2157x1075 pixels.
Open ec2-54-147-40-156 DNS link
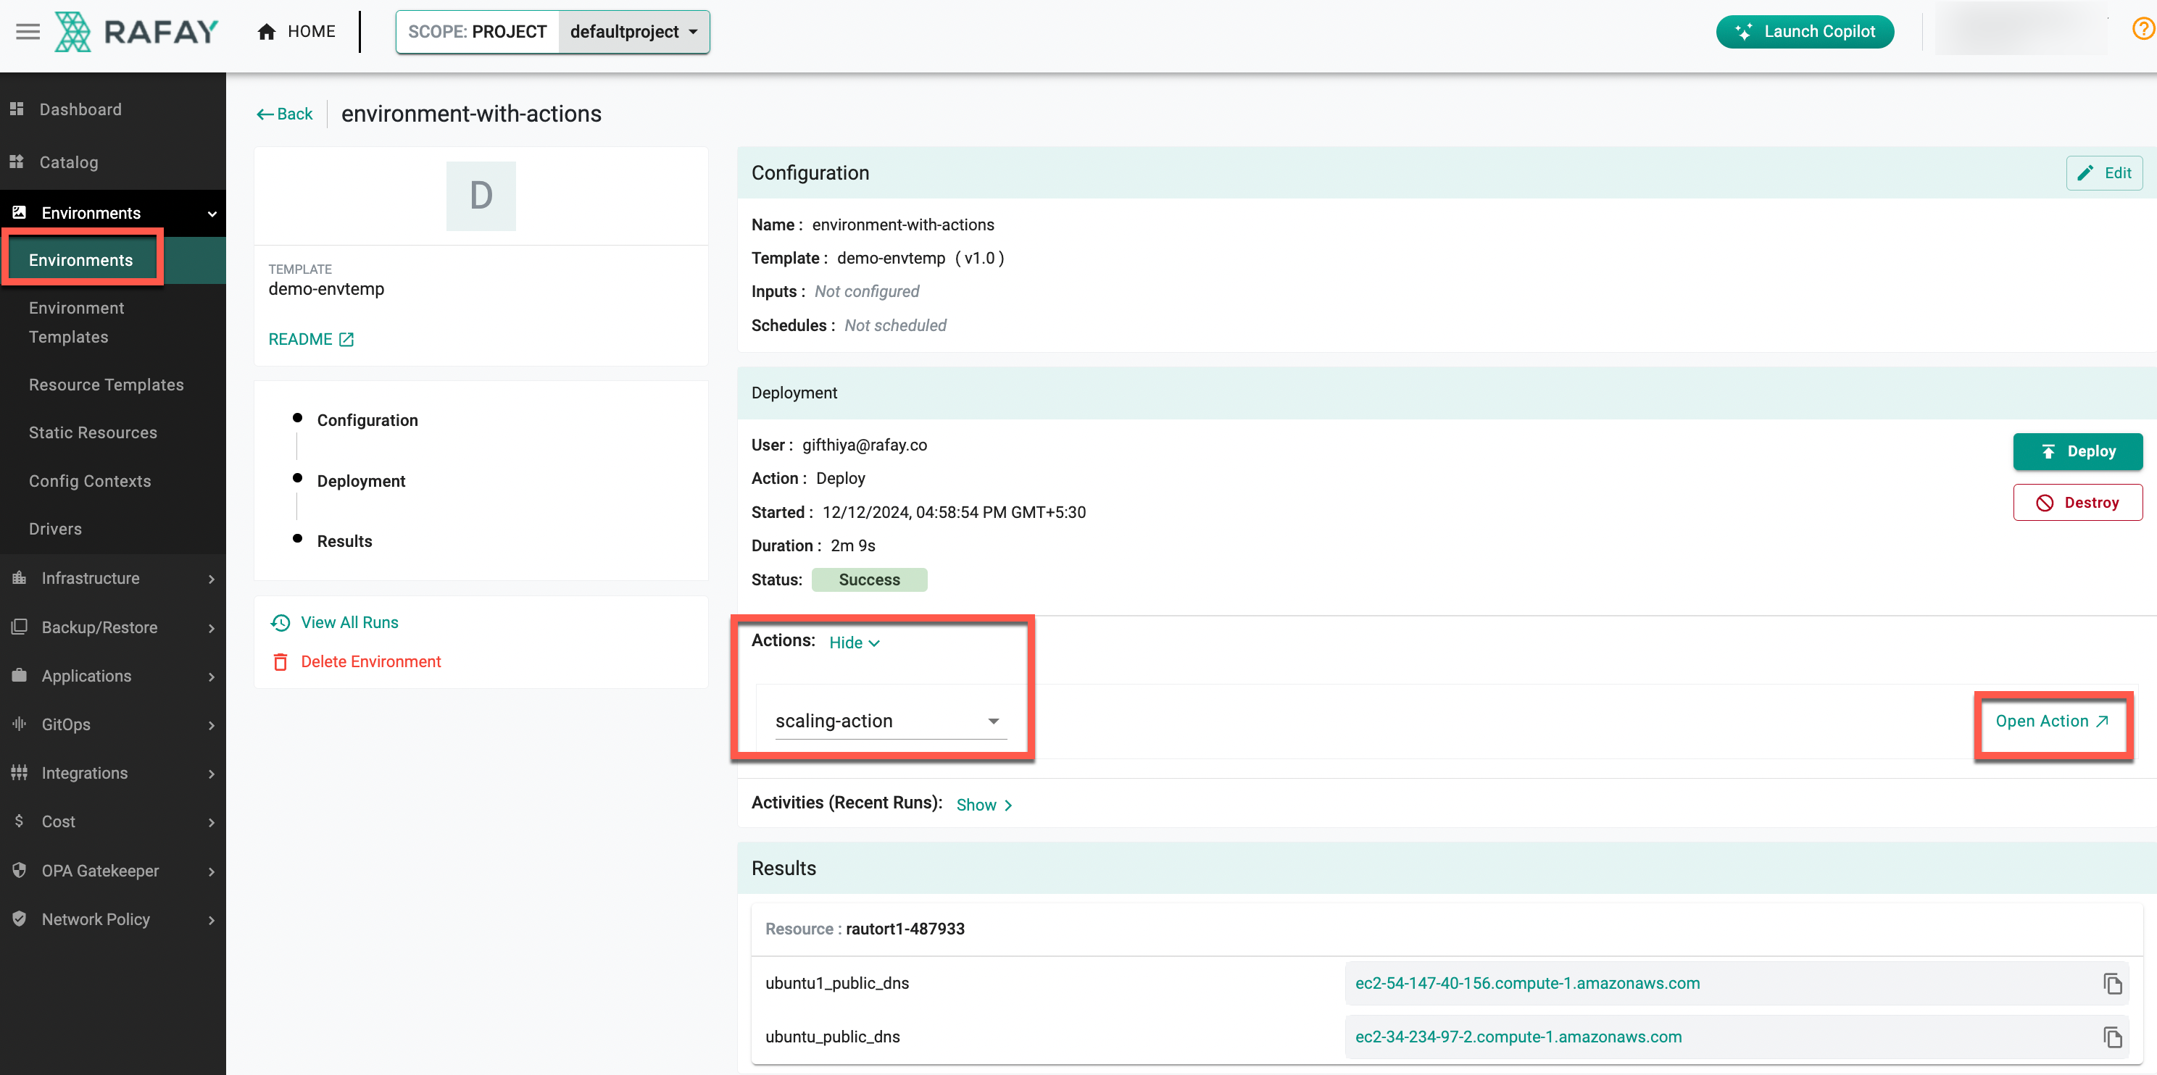pos(1527,983)
